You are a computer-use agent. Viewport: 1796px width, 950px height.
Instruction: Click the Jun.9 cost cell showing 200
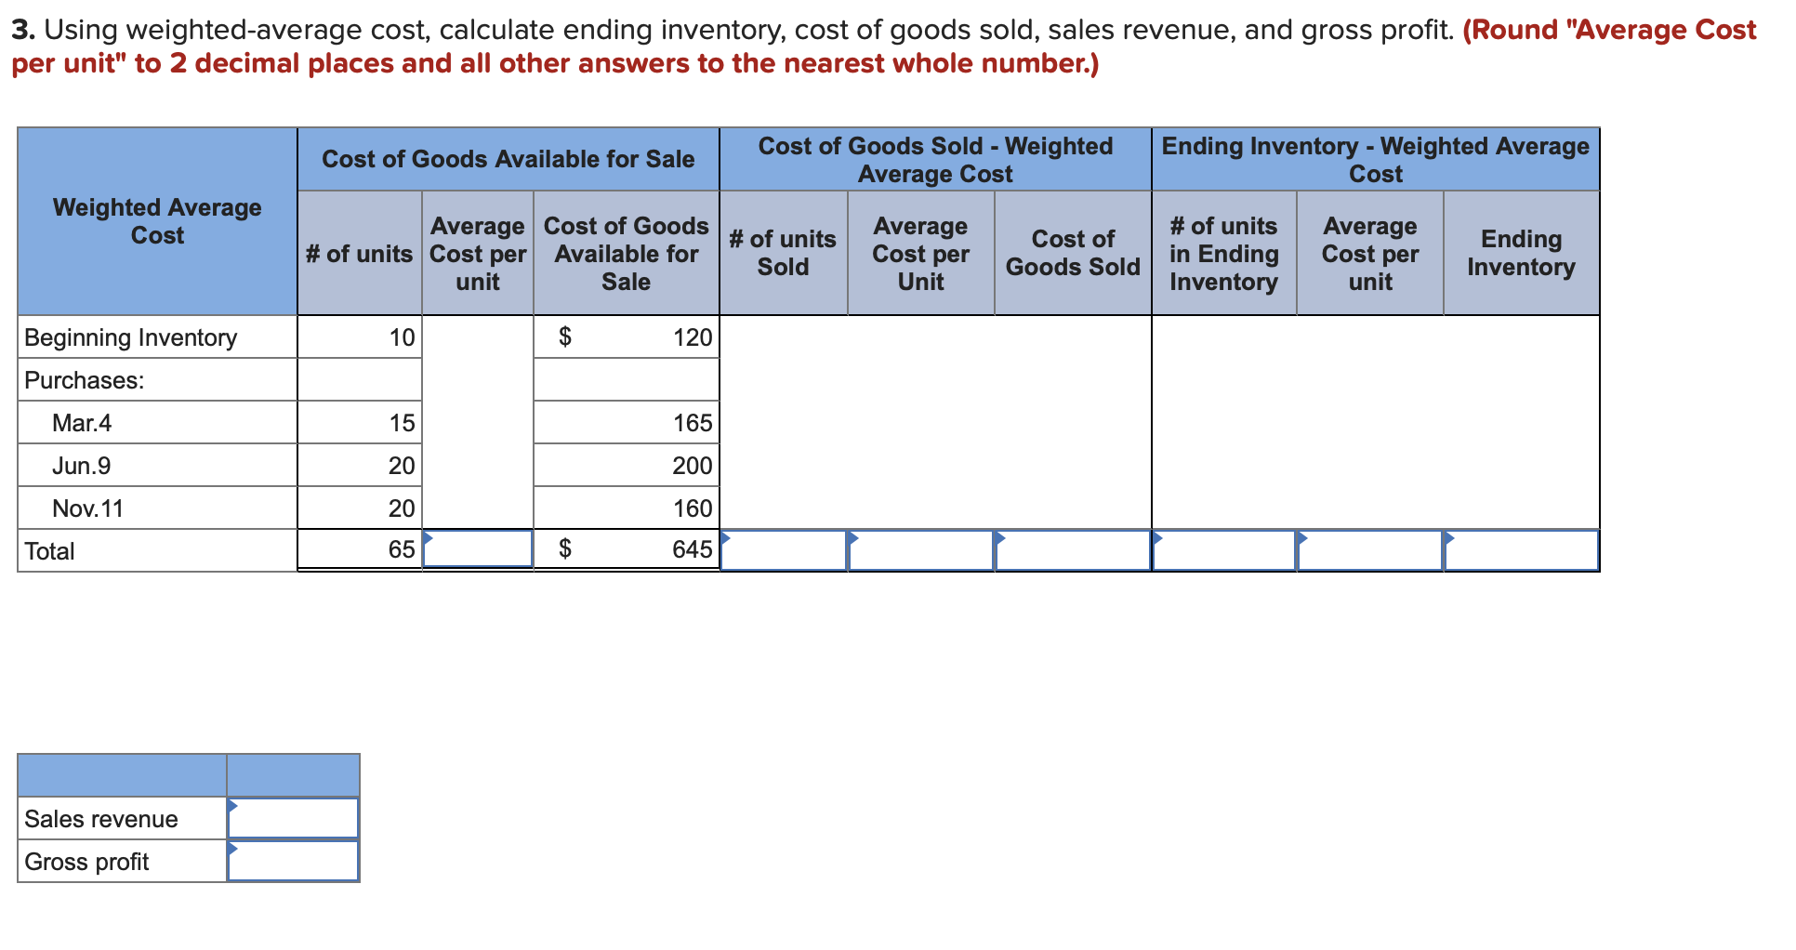[x=627, y=465]
